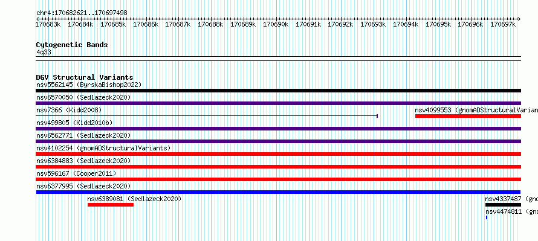The width and height of the screenshot is (538, 241).
Task: Click the 170697k ruler tick label
Action: (503, 24)
